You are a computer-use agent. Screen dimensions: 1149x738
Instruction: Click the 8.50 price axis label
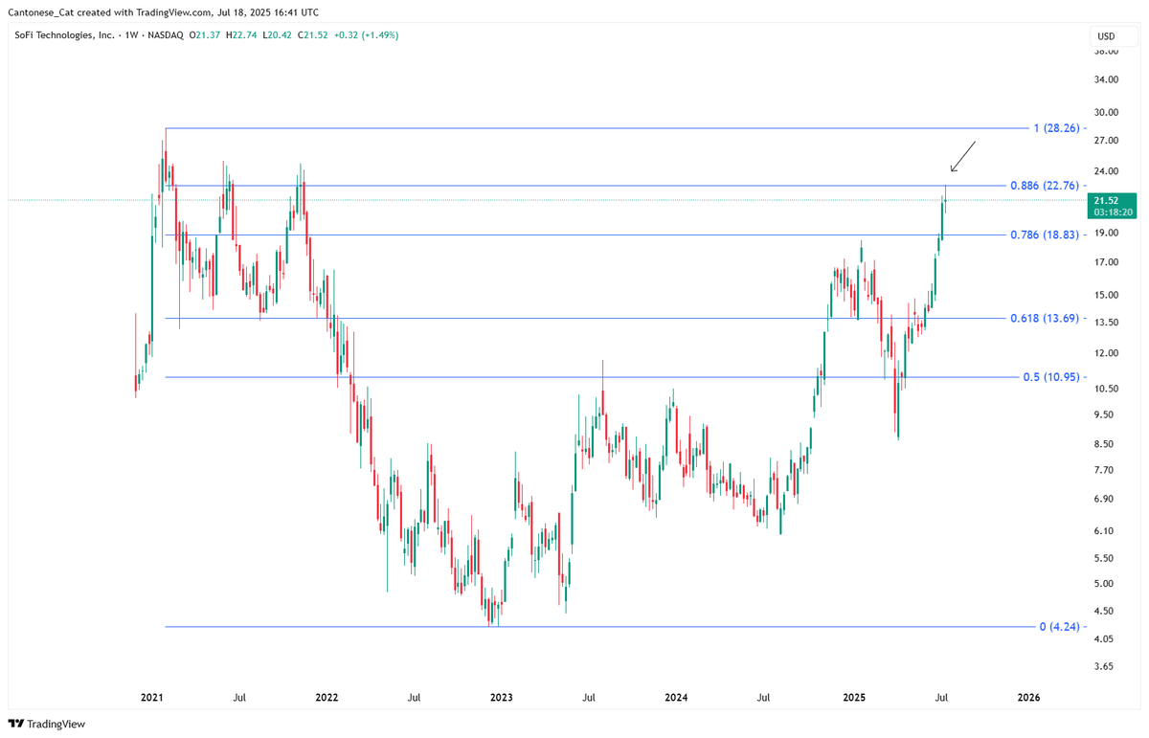pyautogui.click(x=1105, y=444)
